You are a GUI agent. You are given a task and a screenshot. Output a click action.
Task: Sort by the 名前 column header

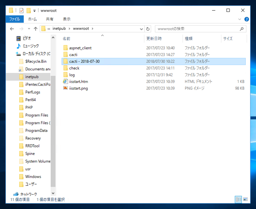pyautogui.click(x=67, y=39)
